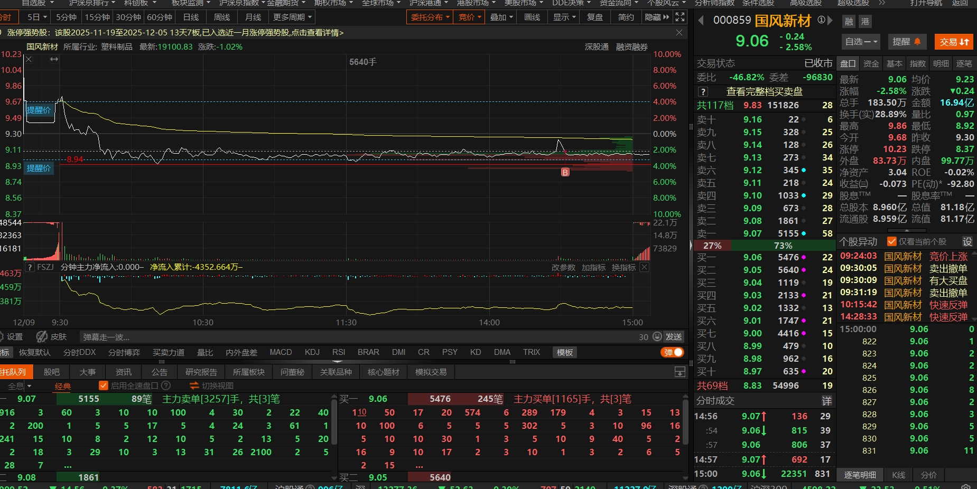This screenshot has height=489, width=977.
Task: Open 设 settings for 个股异动
Action: [967, 241]
